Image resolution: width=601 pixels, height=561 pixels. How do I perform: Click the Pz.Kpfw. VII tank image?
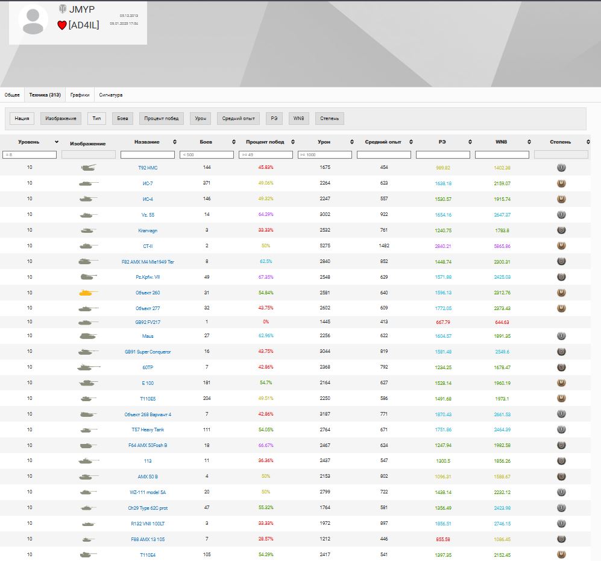[89, 277]
